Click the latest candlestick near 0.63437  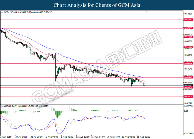144,84
